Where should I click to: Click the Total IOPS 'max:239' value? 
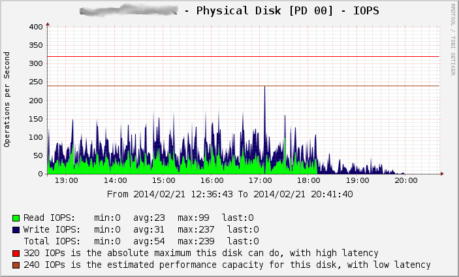[196, 241]
